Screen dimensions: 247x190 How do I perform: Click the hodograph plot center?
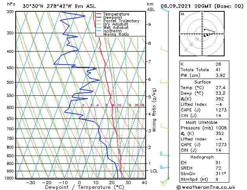[x=203, y=34]
